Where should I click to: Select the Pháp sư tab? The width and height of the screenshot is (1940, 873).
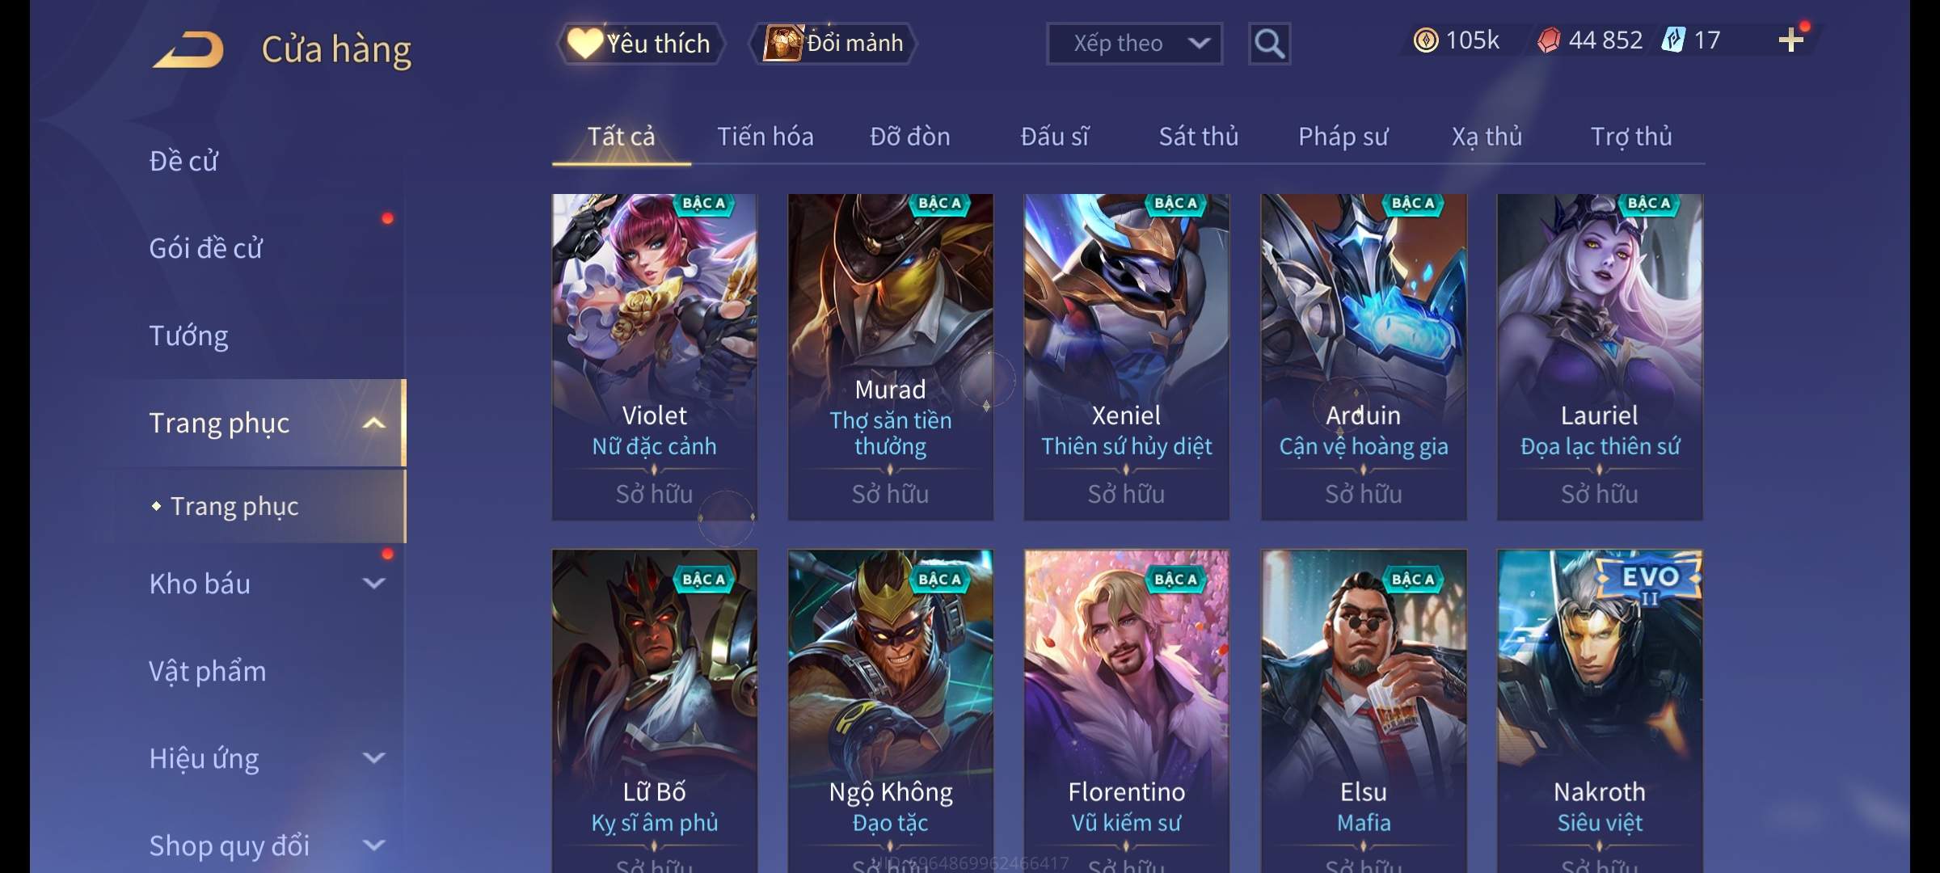pyautogui.click(x=1343, y=137)
